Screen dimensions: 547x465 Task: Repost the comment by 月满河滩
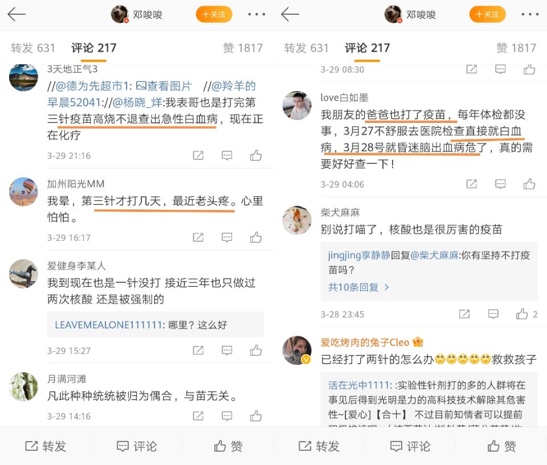[x=198, y=416]
